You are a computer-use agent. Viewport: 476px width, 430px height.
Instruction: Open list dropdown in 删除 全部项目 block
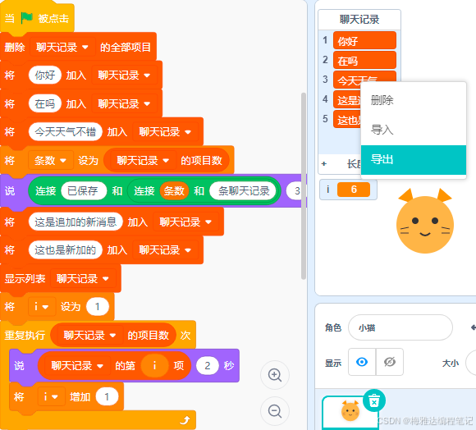pyautogui.click(x=62, y=47)
